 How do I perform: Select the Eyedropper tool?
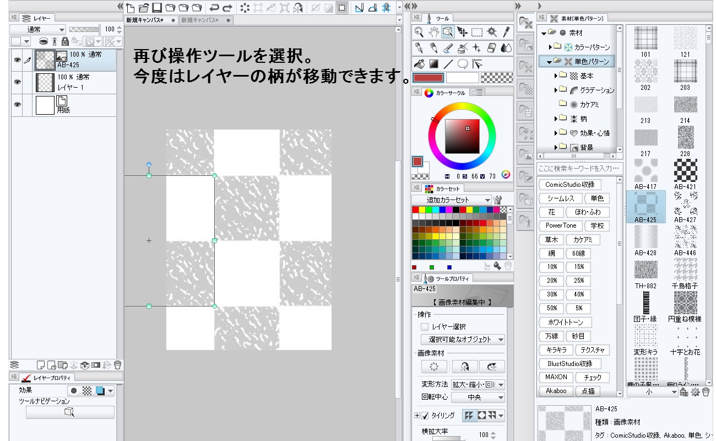click(506, 32)
